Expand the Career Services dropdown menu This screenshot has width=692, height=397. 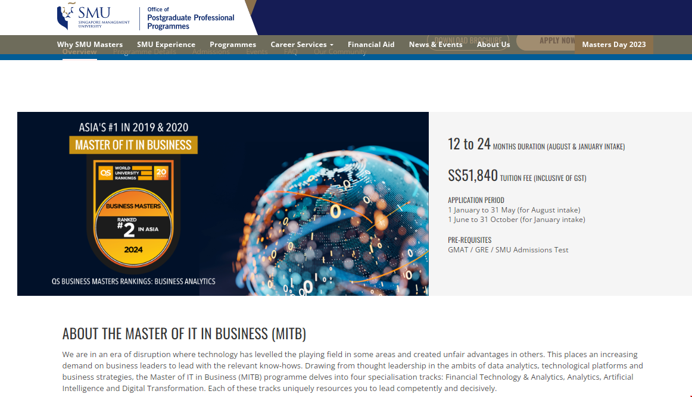coord(301,45)
